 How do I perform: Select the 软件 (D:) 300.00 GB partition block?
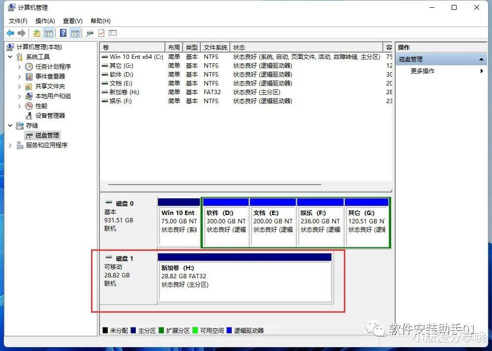226,222
